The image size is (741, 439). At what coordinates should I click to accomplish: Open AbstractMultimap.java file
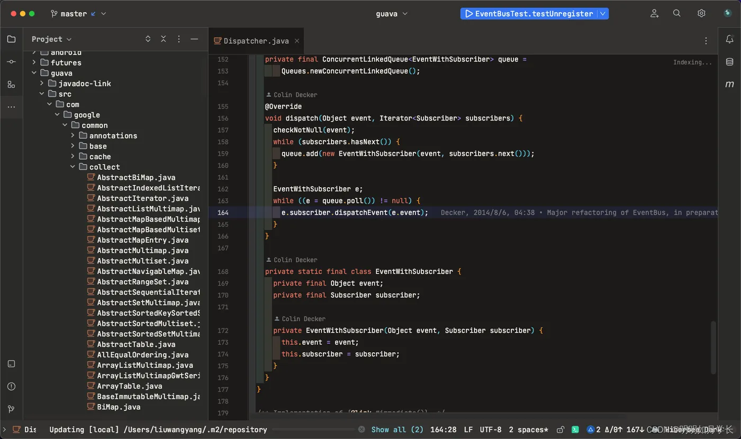click(x=142, y=250)
